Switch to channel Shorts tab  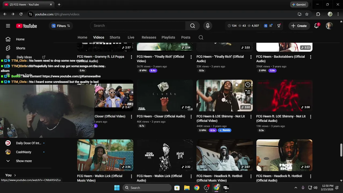click(115, 38)
